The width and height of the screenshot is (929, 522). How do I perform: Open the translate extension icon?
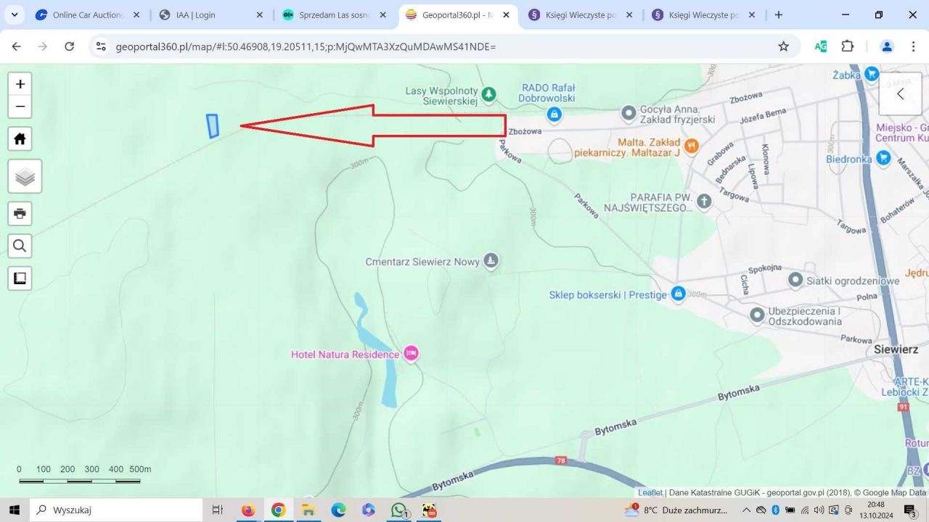click(821, 46)
